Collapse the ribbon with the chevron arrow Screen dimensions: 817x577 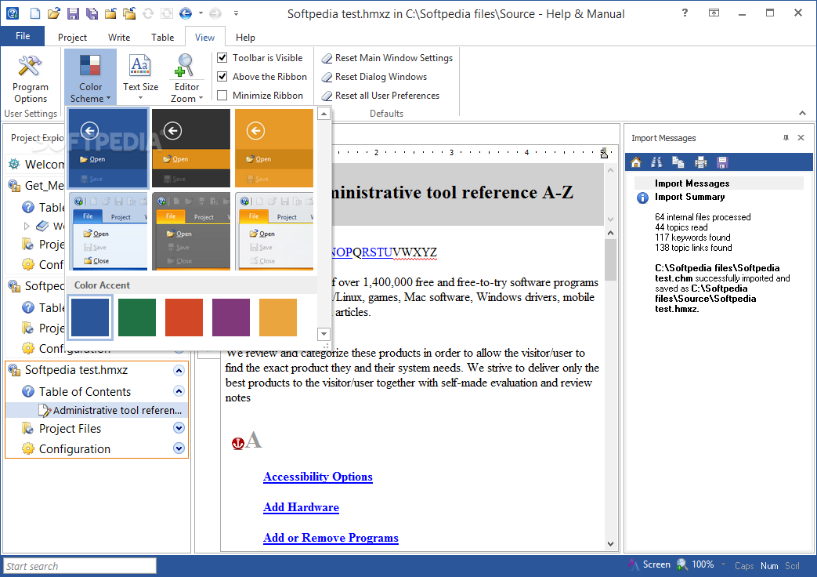click(x=802, y=113)
